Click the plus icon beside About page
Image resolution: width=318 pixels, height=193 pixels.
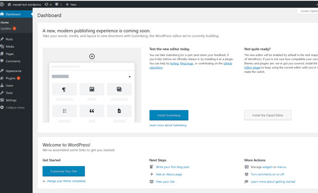[x=152, y=174]
